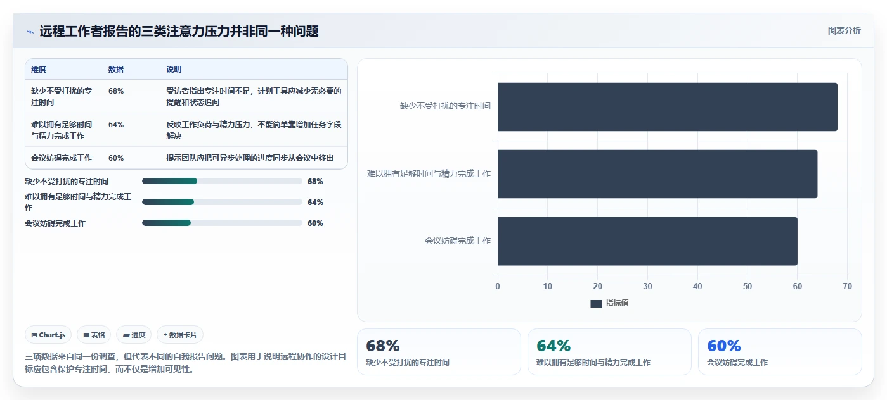Select the 数据卡片 tag chip
The width and height of the screenshot is (887, 400).
click(180, 335)
